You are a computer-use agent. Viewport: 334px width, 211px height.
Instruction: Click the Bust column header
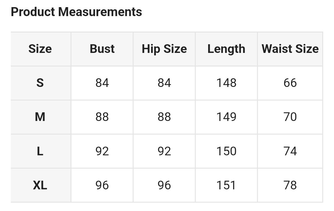[x=102, y=49]
